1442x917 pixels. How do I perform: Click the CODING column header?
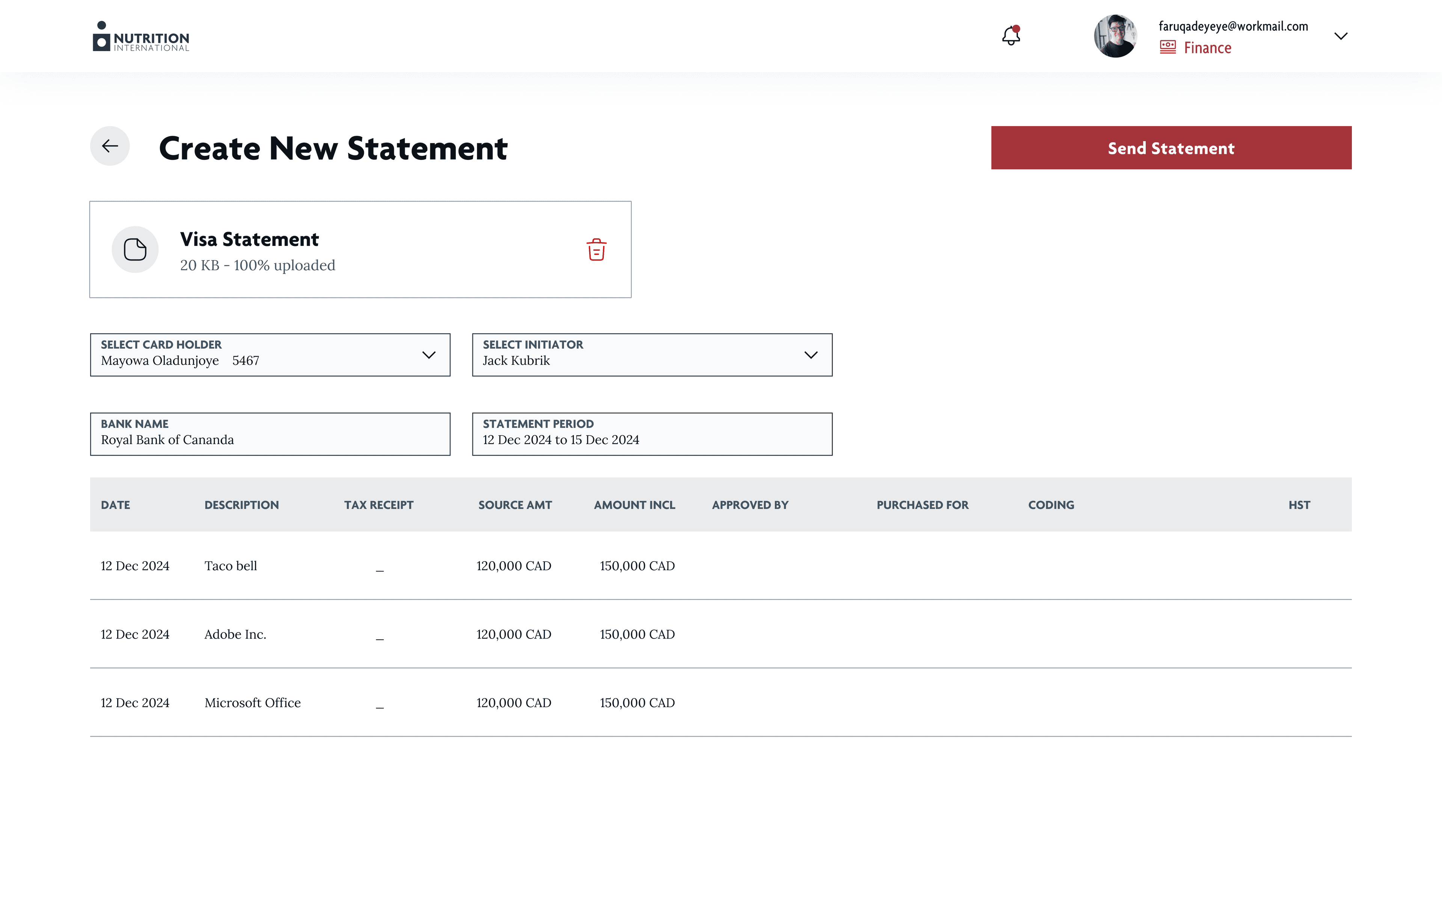coord(1051,504)
